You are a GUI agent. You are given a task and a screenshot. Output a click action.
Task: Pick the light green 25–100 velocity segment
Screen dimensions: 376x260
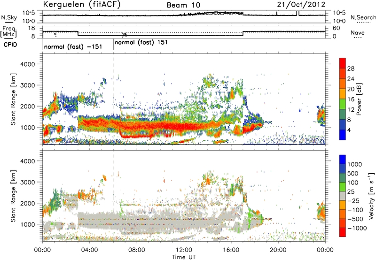(x=343, y=187)
